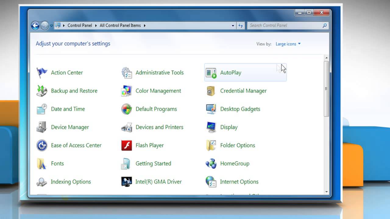Open the View by Large icons dropdown

click(x=288, y=44)
